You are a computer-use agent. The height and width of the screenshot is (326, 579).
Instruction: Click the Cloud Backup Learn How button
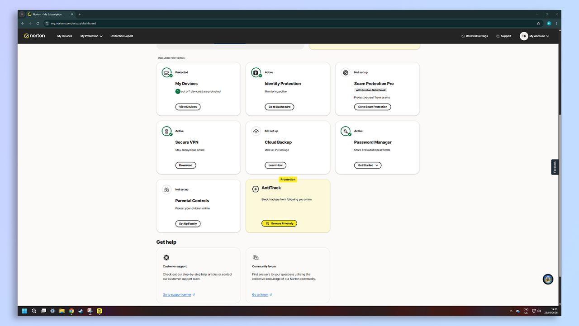(x=275, y=165)
